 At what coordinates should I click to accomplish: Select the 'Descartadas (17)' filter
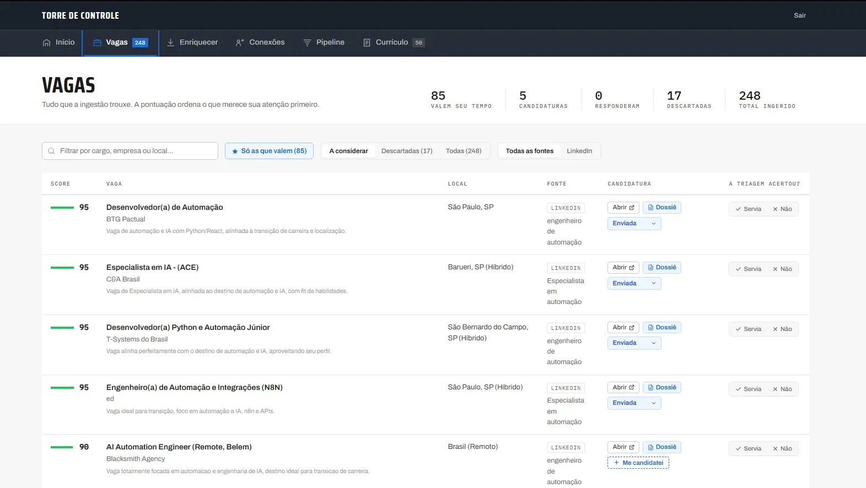[407, 151]
